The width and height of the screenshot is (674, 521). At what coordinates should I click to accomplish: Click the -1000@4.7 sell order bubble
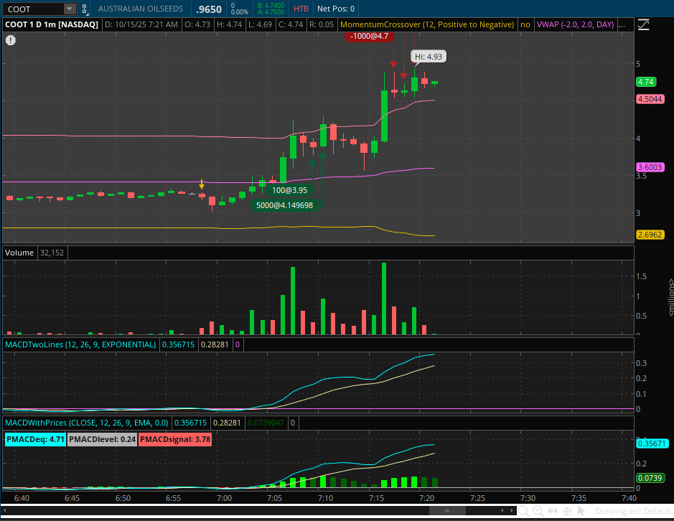pyautogui.click(x=369, y=36)
